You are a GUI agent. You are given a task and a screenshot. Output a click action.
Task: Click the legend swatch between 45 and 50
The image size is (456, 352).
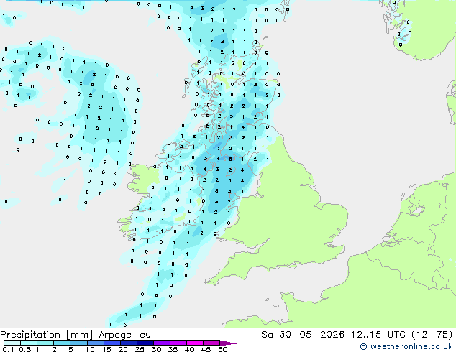[x=211, y=343]
